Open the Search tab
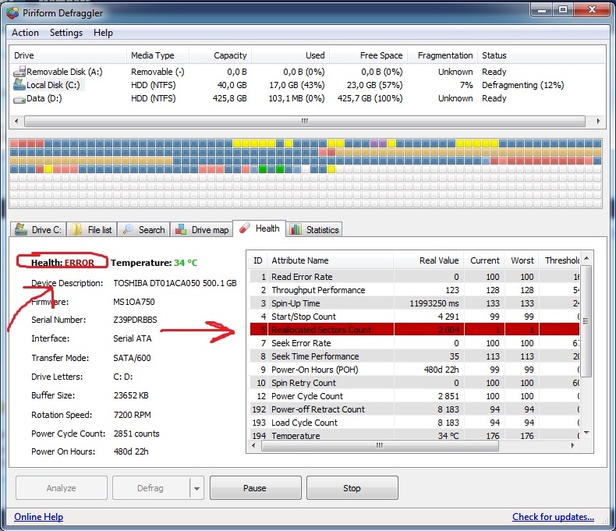616x531 pixels. click(x=143, y=230)
